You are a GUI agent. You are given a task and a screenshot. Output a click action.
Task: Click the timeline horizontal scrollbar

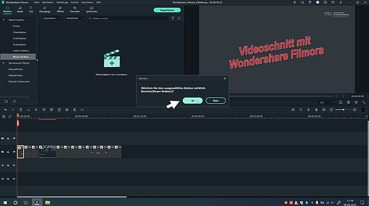tap(72, 197)
